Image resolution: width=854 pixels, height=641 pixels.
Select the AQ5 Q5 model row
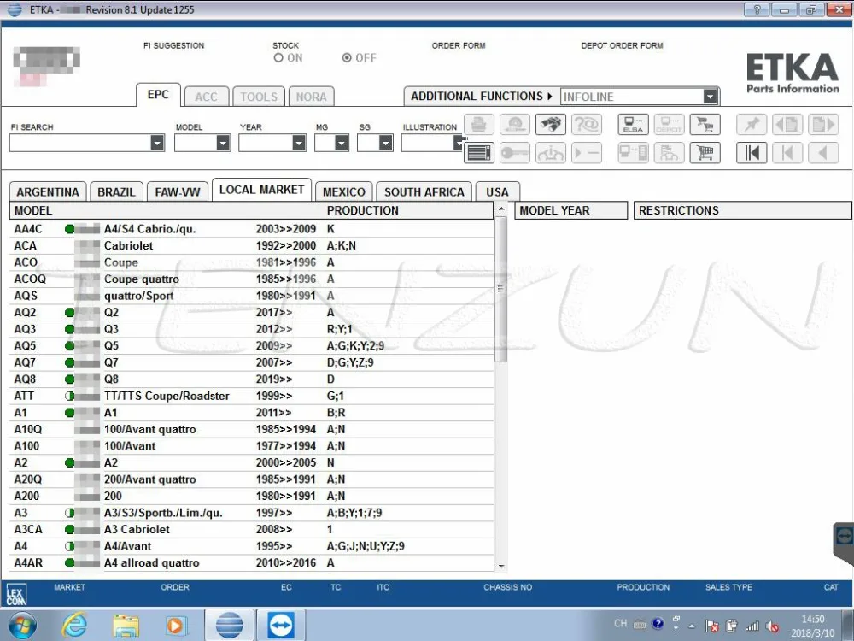coord(251,345)
